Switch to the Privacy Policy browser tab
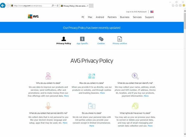The height and width of the screenshot is (137, 186). tap(76, 6)
